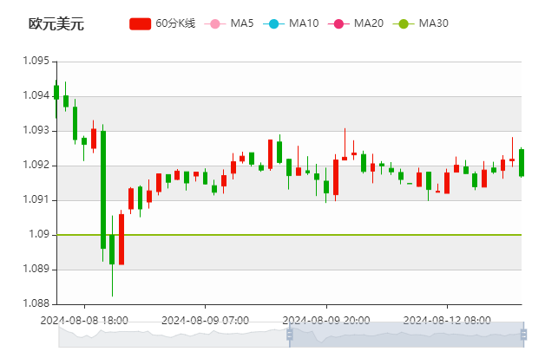Click the red 60分K线 legend swatch

(x=140, y=24)
